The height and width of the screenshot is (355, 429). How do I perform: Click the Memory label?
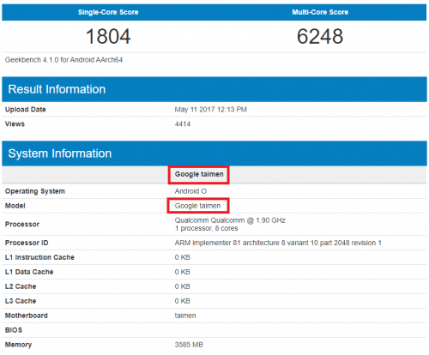(18, 345)
